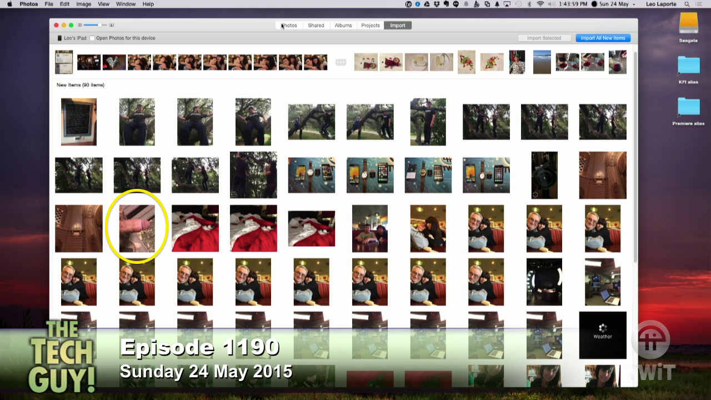Open the Apple menu
711x400 pixels.
pos(9,4)
